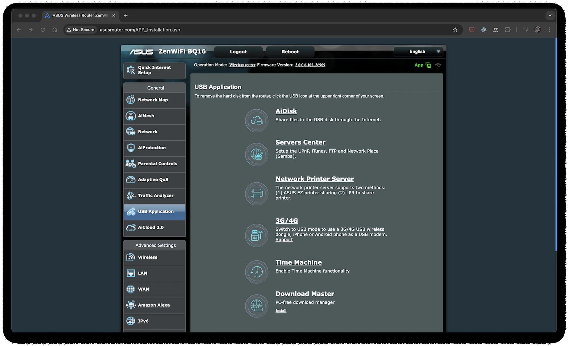Open the 3G/4G heading link
The height and width of the screenshot is (346, 568).
coord(286,221)
